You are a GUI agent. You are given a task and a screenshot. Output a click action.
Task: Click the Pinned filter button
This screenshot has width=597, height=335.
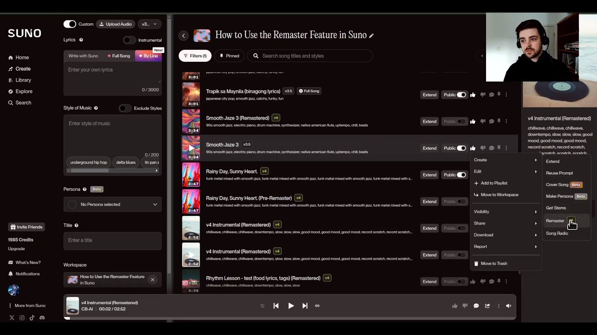click(x=229, y=56)
